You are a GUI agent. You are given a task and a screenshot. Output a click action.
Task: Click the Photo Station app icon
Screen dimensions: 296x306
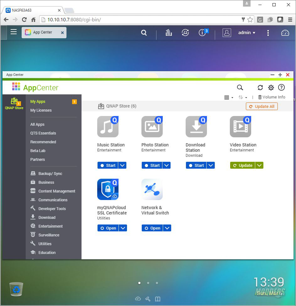(x=152, y=126)
